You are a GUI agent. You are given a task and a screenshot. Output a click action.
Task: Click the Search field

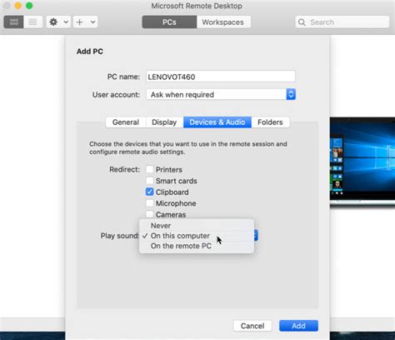(x=342, y=22)
